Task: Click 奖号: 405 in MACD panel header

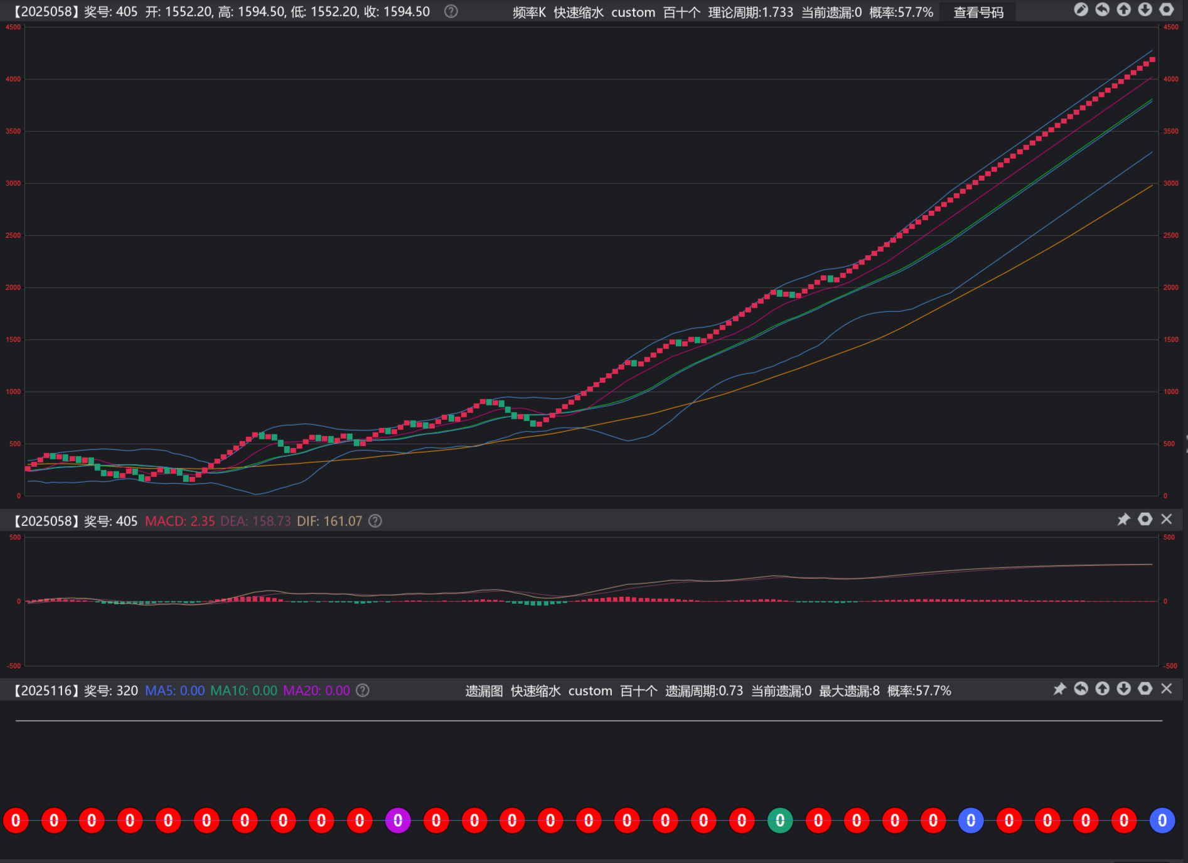Action: pos(111,522)
